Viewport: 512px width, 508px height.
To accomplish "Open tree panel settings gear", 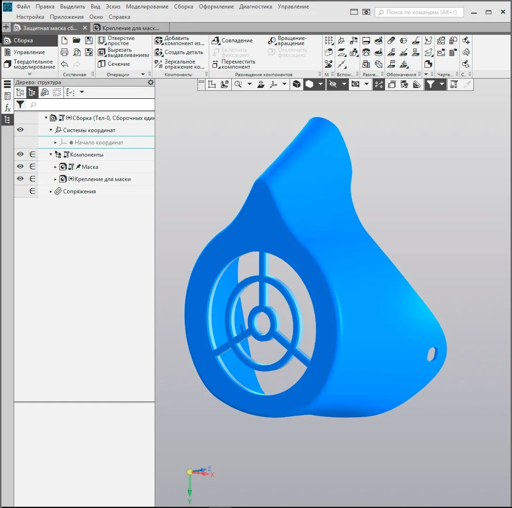I will point(150,82).
